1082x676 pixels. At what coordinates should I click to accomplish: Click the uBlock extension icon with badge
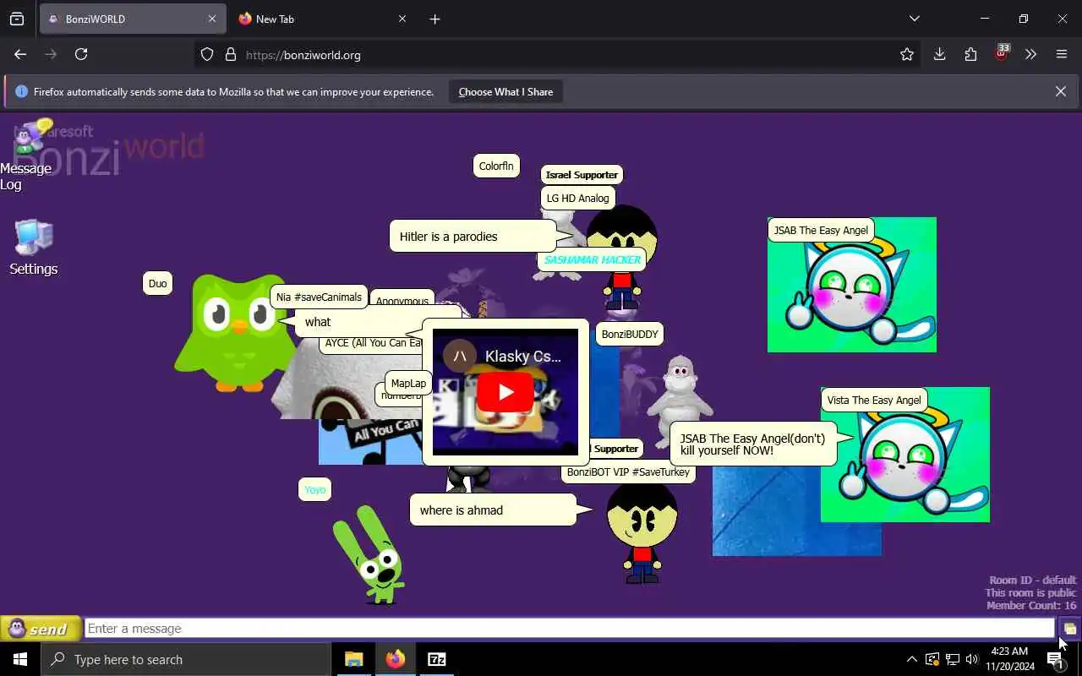click(1001, 53)
